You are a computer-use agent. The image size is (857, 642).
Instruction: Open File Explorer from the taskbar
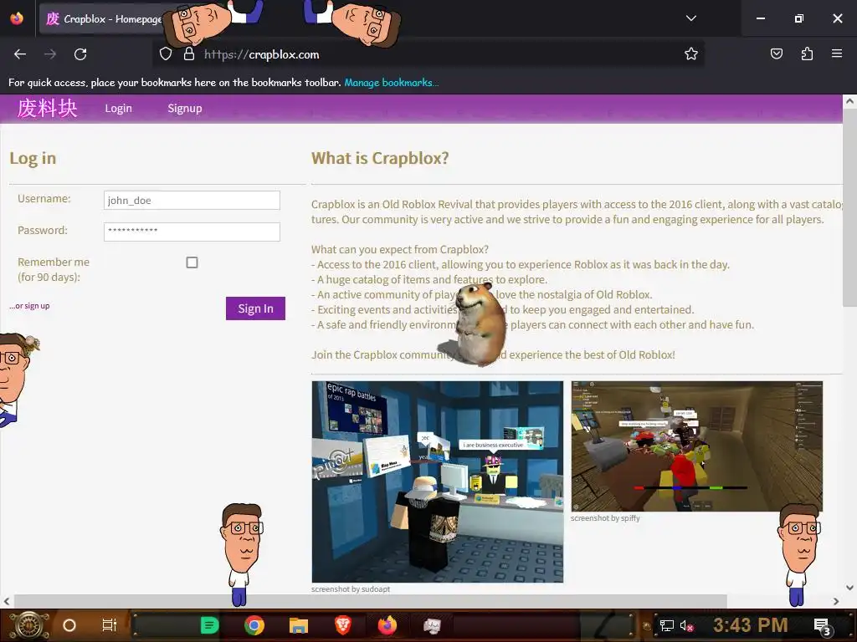[299, 625]
